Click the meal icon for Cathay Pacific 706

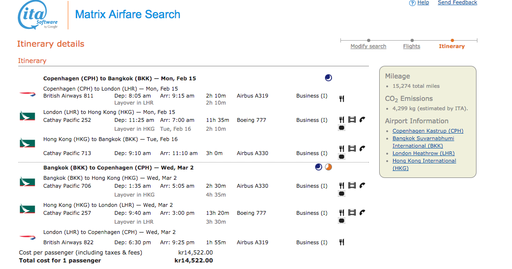coord(341,185)
